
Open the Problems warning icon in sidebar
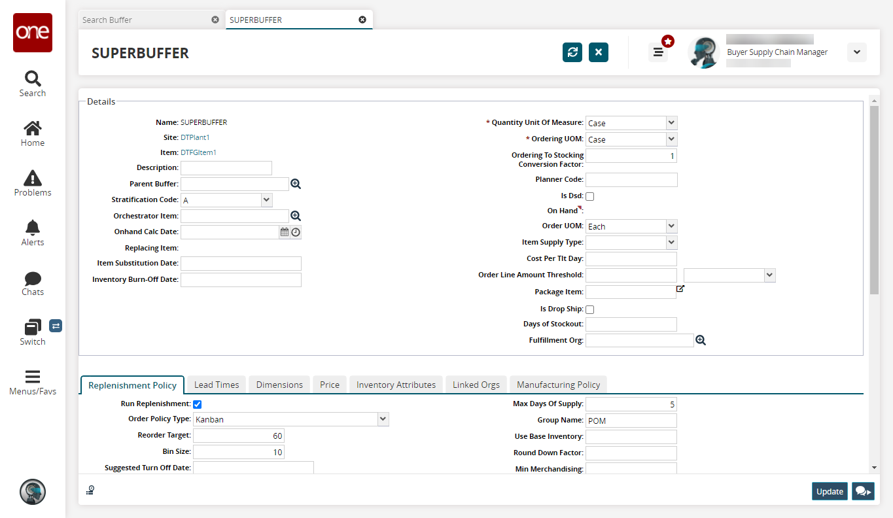pos(32,178)
